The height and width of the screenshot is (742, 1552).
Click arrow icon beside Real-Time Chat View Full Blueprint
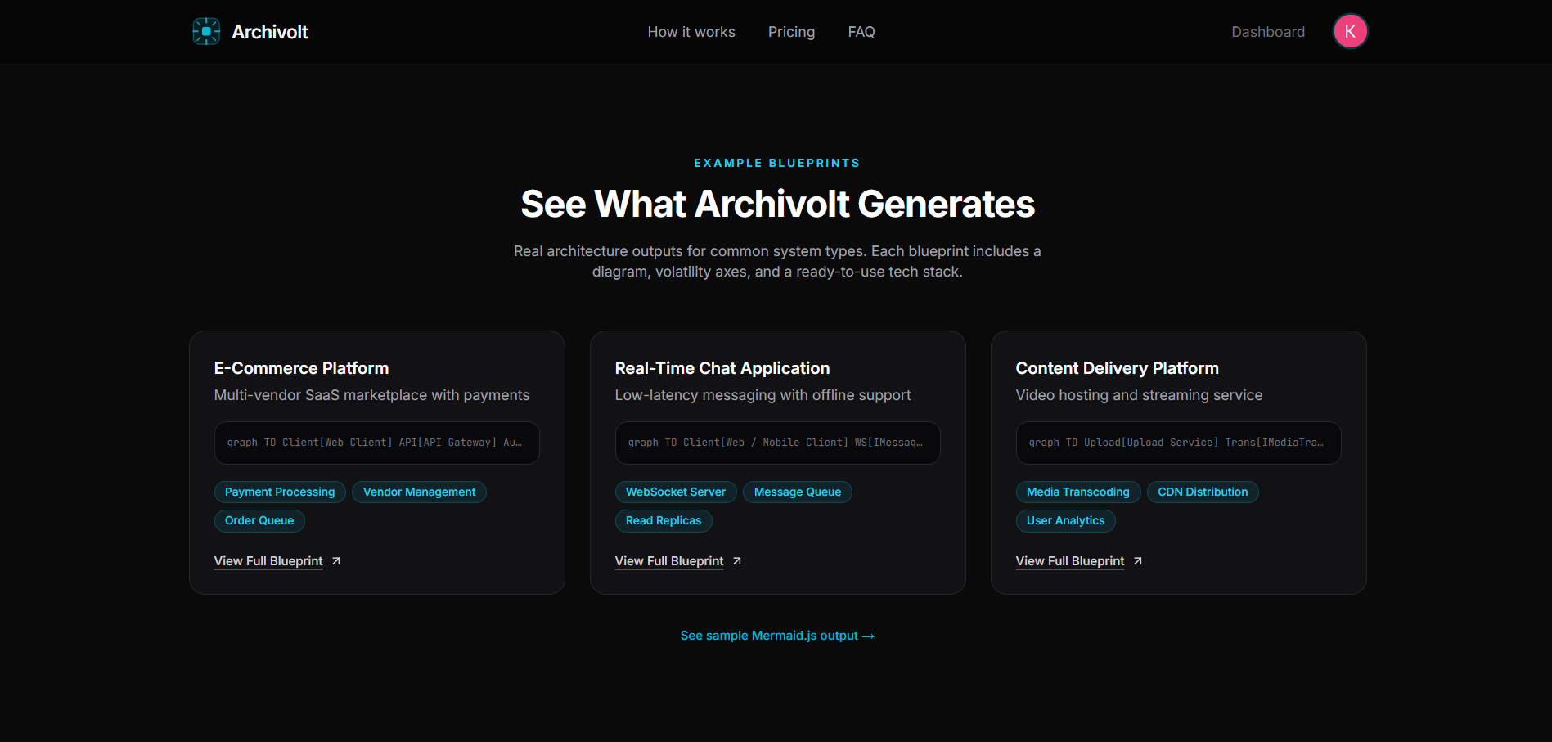(x=736, y=561)
